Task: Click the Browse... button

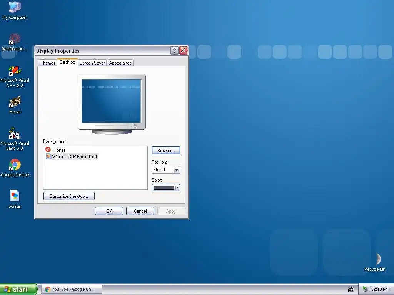Action: (166, 151)
